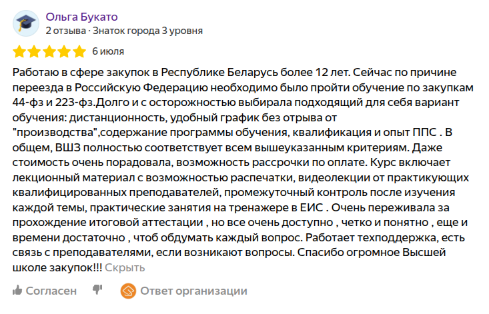
Task: Click the "2 отзыва" reviewer stat
Action: pyautogui.click(x=64, y=31)
